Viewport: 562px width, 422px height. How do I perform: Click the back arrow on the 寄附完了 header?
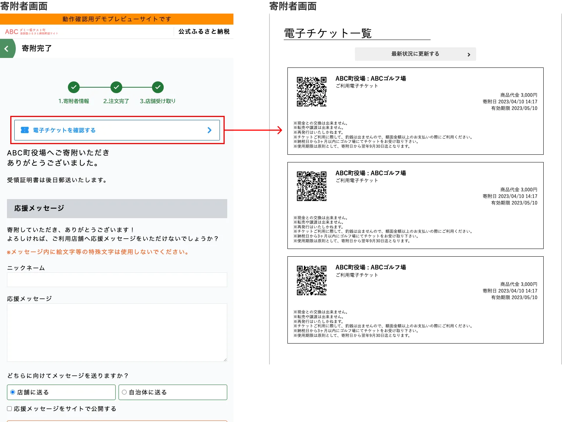tap(6, 48)
